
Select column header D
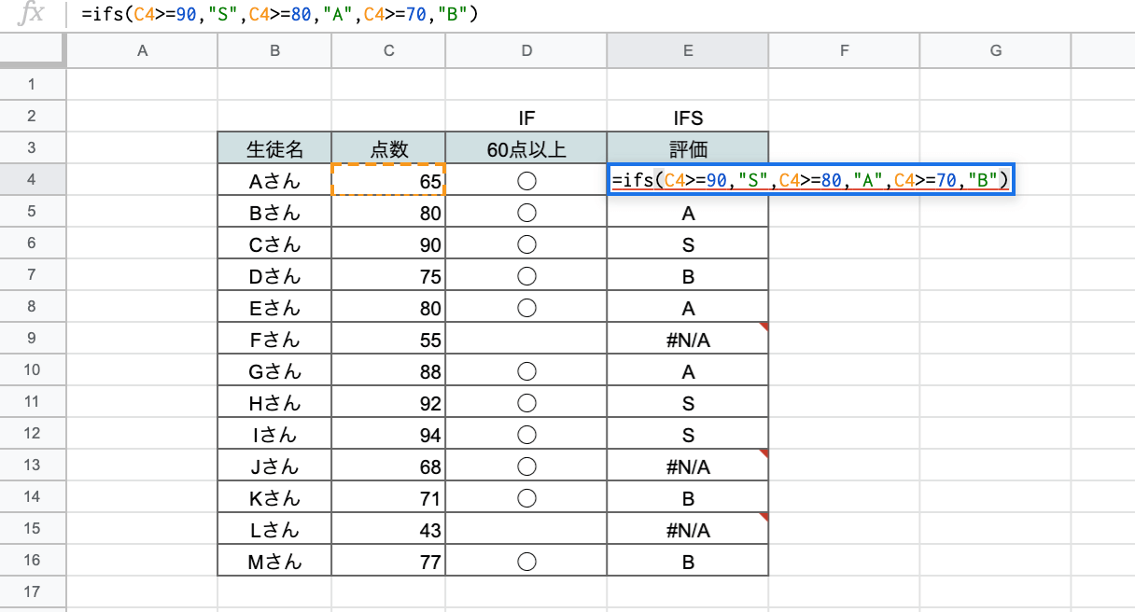click(526, 51)
